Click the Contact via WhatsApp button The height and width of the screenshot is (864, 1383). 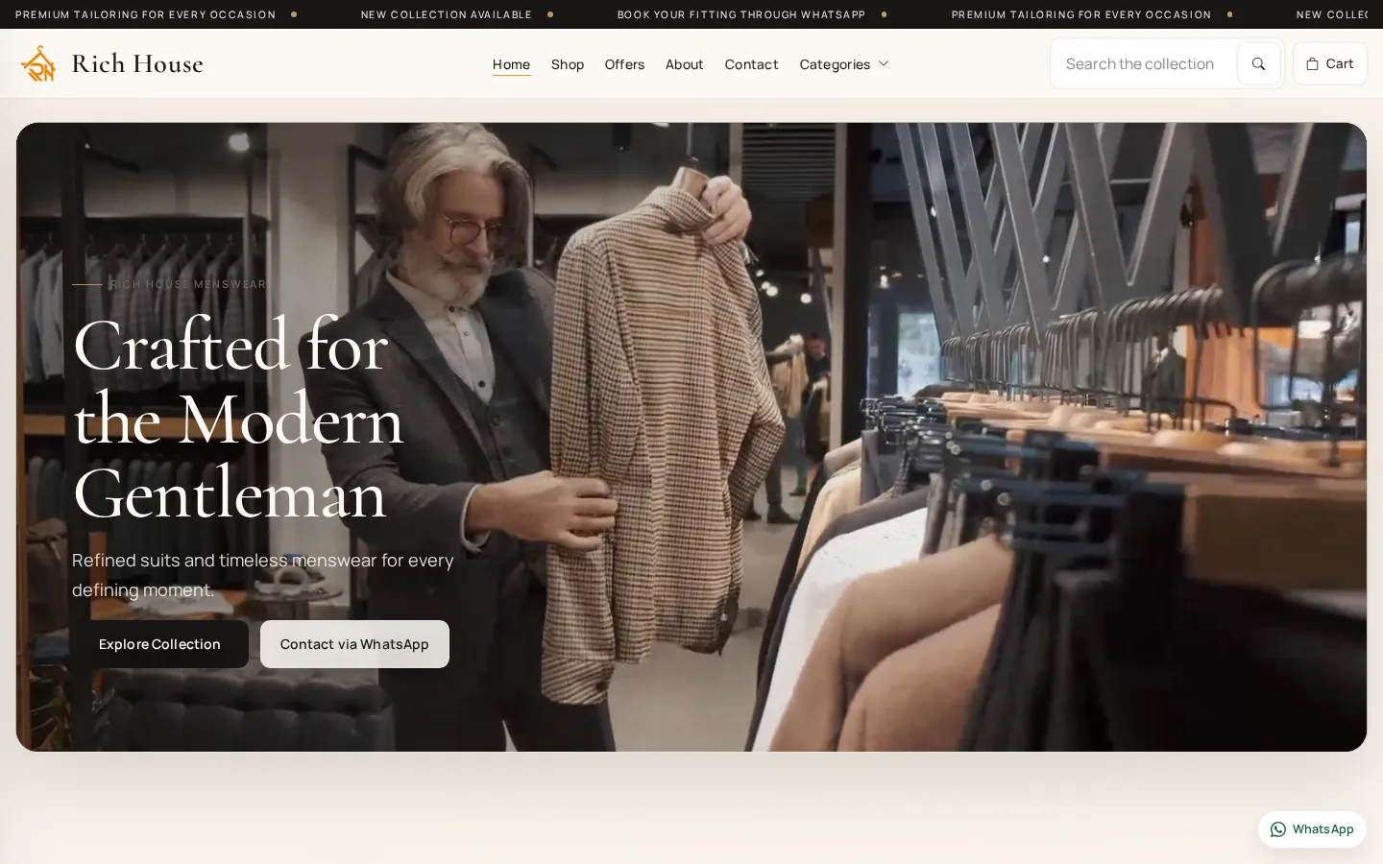tap(354, 644)
